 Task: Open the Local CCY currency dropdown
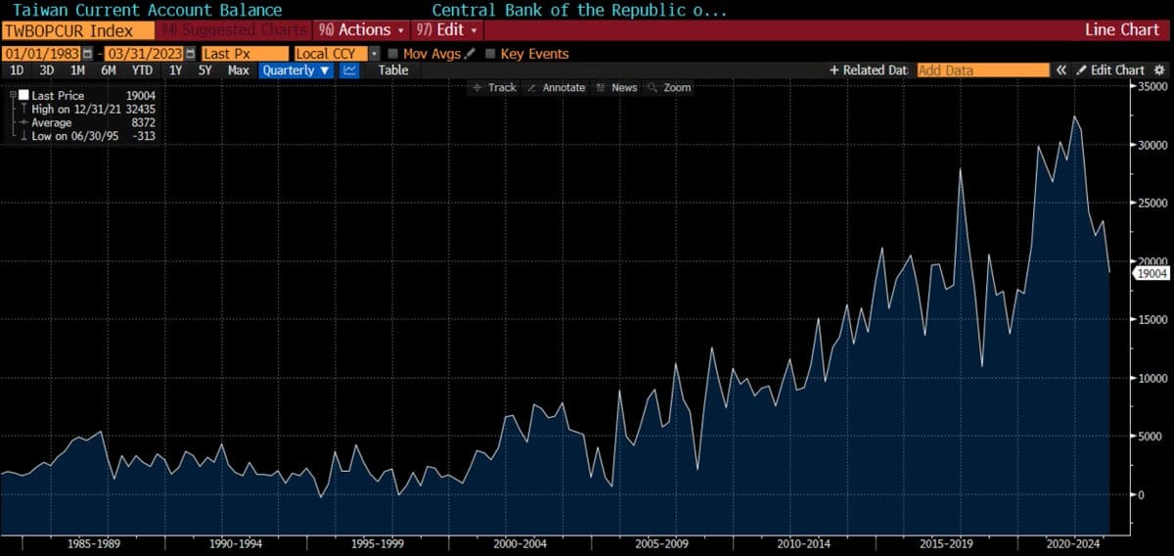click(374, 54)
